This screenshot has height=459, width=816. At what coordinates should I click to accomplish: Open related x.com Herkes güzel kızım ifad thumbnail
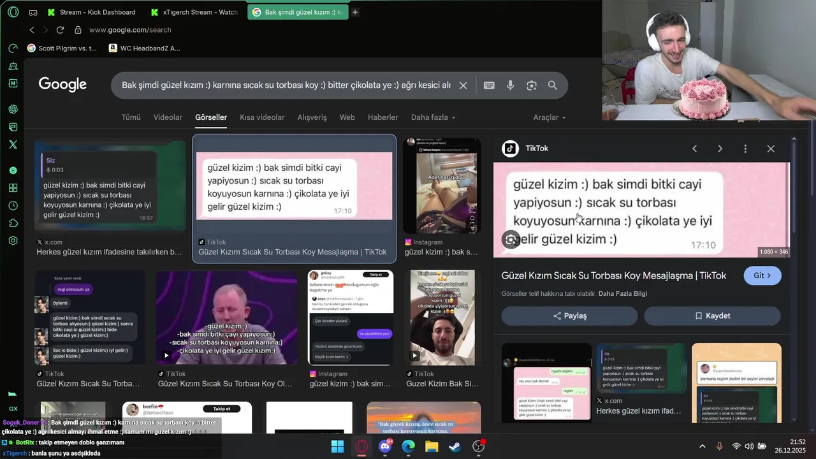641,368
